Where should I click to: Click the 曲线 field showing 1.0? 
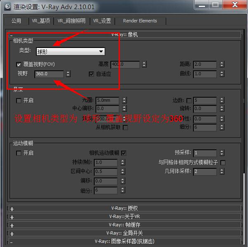pos(205,74)
